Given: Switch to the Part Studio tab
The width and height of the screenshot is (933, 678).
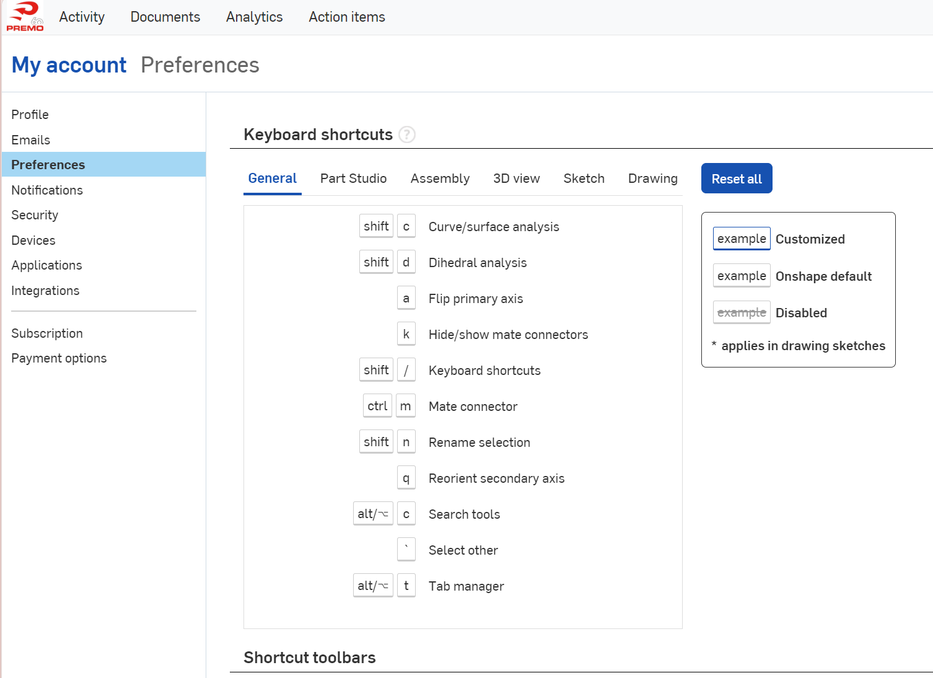Looking at the screenshot, I should coord(353,178).
